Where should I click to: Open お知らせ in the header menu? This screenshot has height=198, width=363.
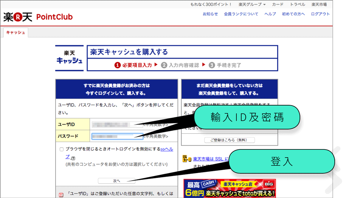click(210, 14)
